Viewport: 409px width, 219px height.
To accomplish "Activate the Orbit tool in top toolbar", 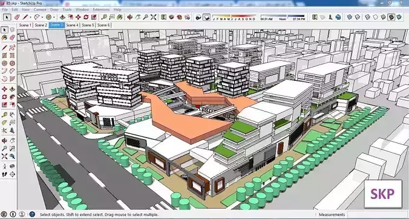I will pyautogui.click(x=129, y=17).
